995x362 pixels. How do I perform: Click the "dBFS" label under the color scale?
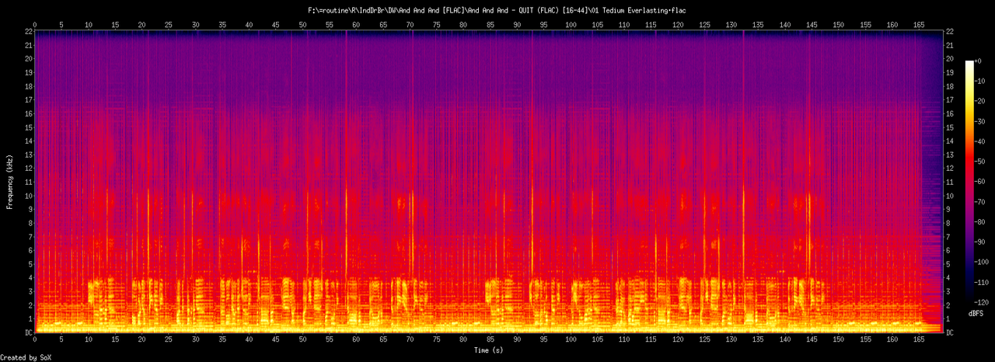click(x=974, y=312)
